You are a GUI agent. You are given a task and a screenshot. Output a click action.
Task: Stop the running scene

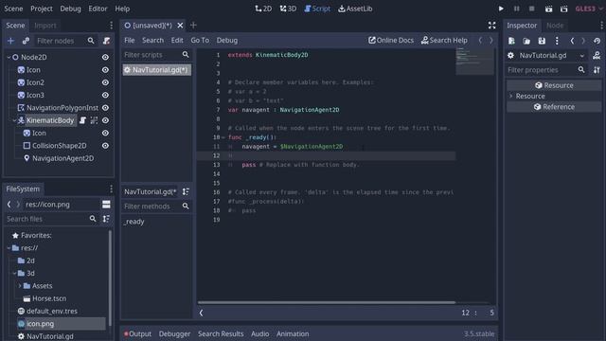pos(532,9)
